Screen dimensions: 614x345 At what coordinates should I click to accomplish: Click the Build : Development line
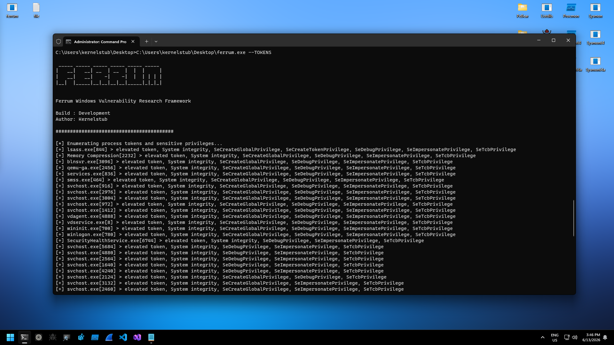83,113
